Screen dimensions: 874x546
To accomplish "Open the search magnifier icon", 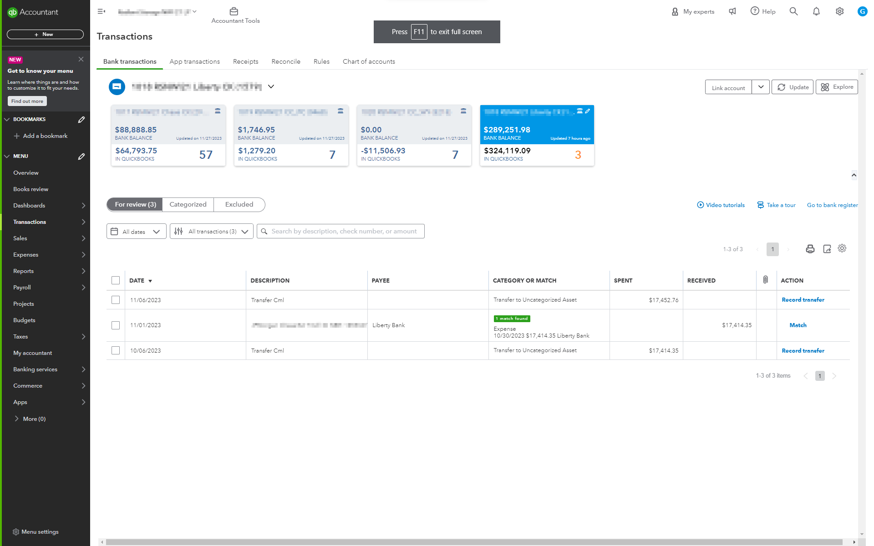I will pos(793,11).
